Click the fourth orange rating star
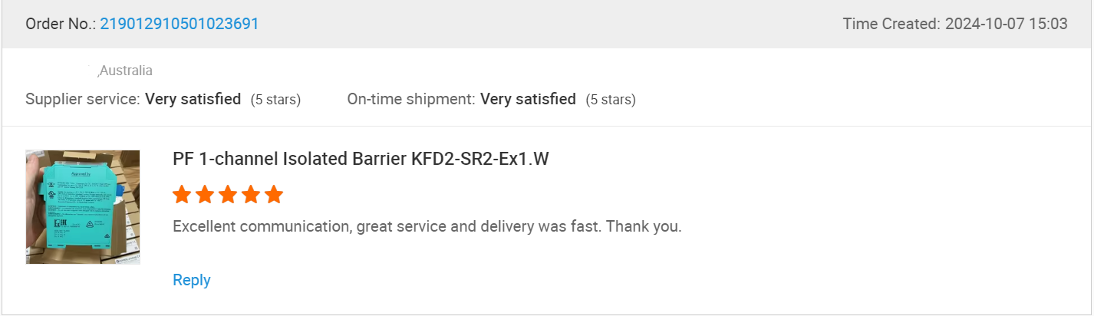 click(x=251, y=195)
